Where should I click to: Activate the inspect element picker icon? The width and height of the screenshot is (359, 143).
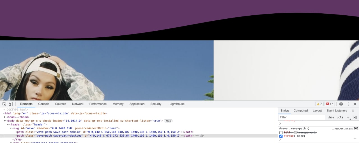pos(4,104)
